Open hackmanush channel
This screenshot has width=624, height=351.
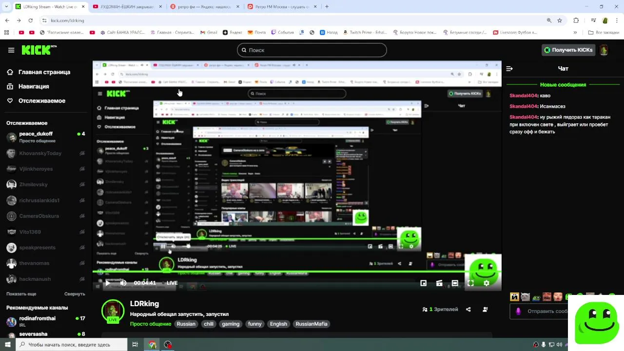[x=46, y=279]
